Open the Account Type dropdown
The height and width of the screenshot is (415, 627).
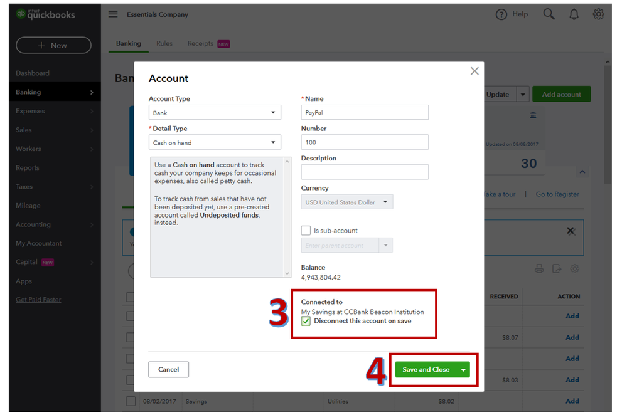pyautogui.click(x=215, y=113)
